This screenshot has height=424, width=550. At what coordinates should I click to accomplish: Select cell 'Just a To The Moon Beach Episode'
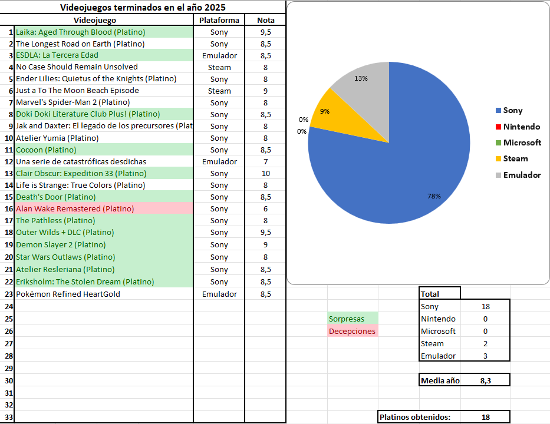pos(104,91)
